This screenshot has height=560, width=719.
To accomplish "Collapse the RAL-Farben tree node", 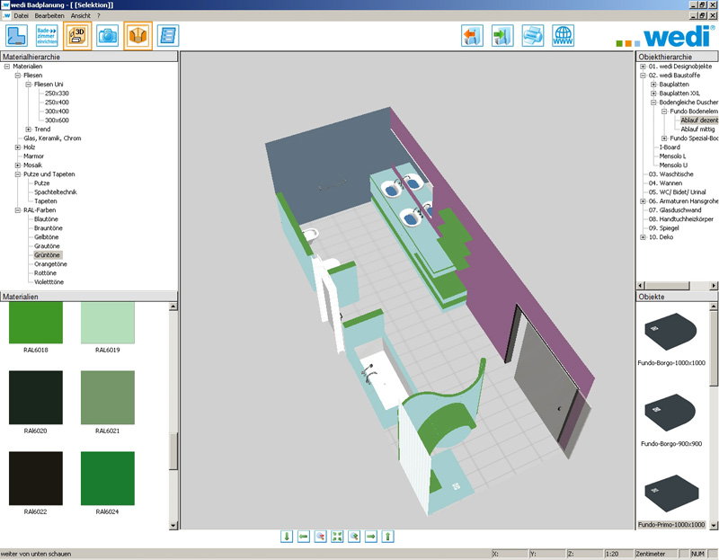I will coord(18,210).
